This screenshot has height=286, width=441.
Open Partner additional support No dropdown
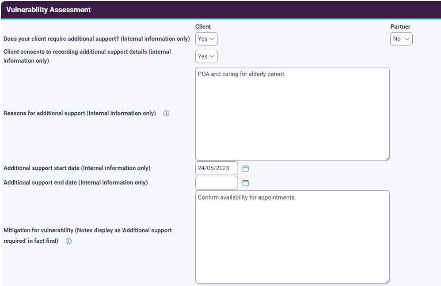(x=401, y=39)
